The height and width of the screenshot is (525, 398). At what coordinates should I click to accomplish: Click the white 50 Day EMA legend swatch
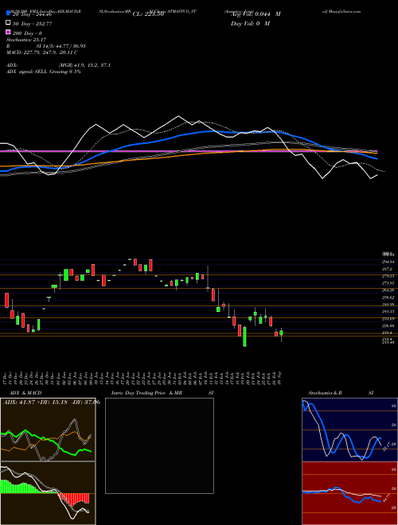(x=8, y=23)
